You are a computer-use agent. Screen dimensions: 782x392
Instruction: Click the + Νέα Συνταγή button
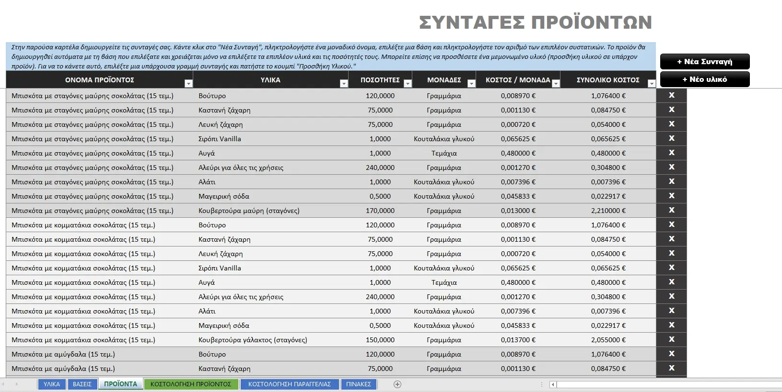(705, 62)
